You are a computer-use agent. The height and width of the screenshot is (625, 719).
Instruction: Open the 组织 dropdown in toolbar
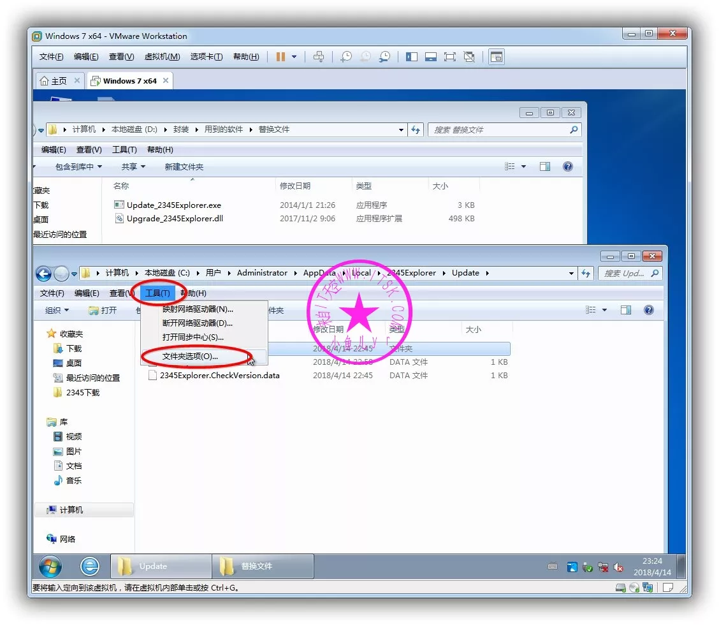coord(57,310)
